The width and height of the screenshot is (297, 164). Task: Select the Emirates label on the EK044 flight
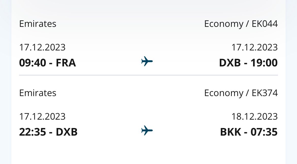click(x=38, y=24)
